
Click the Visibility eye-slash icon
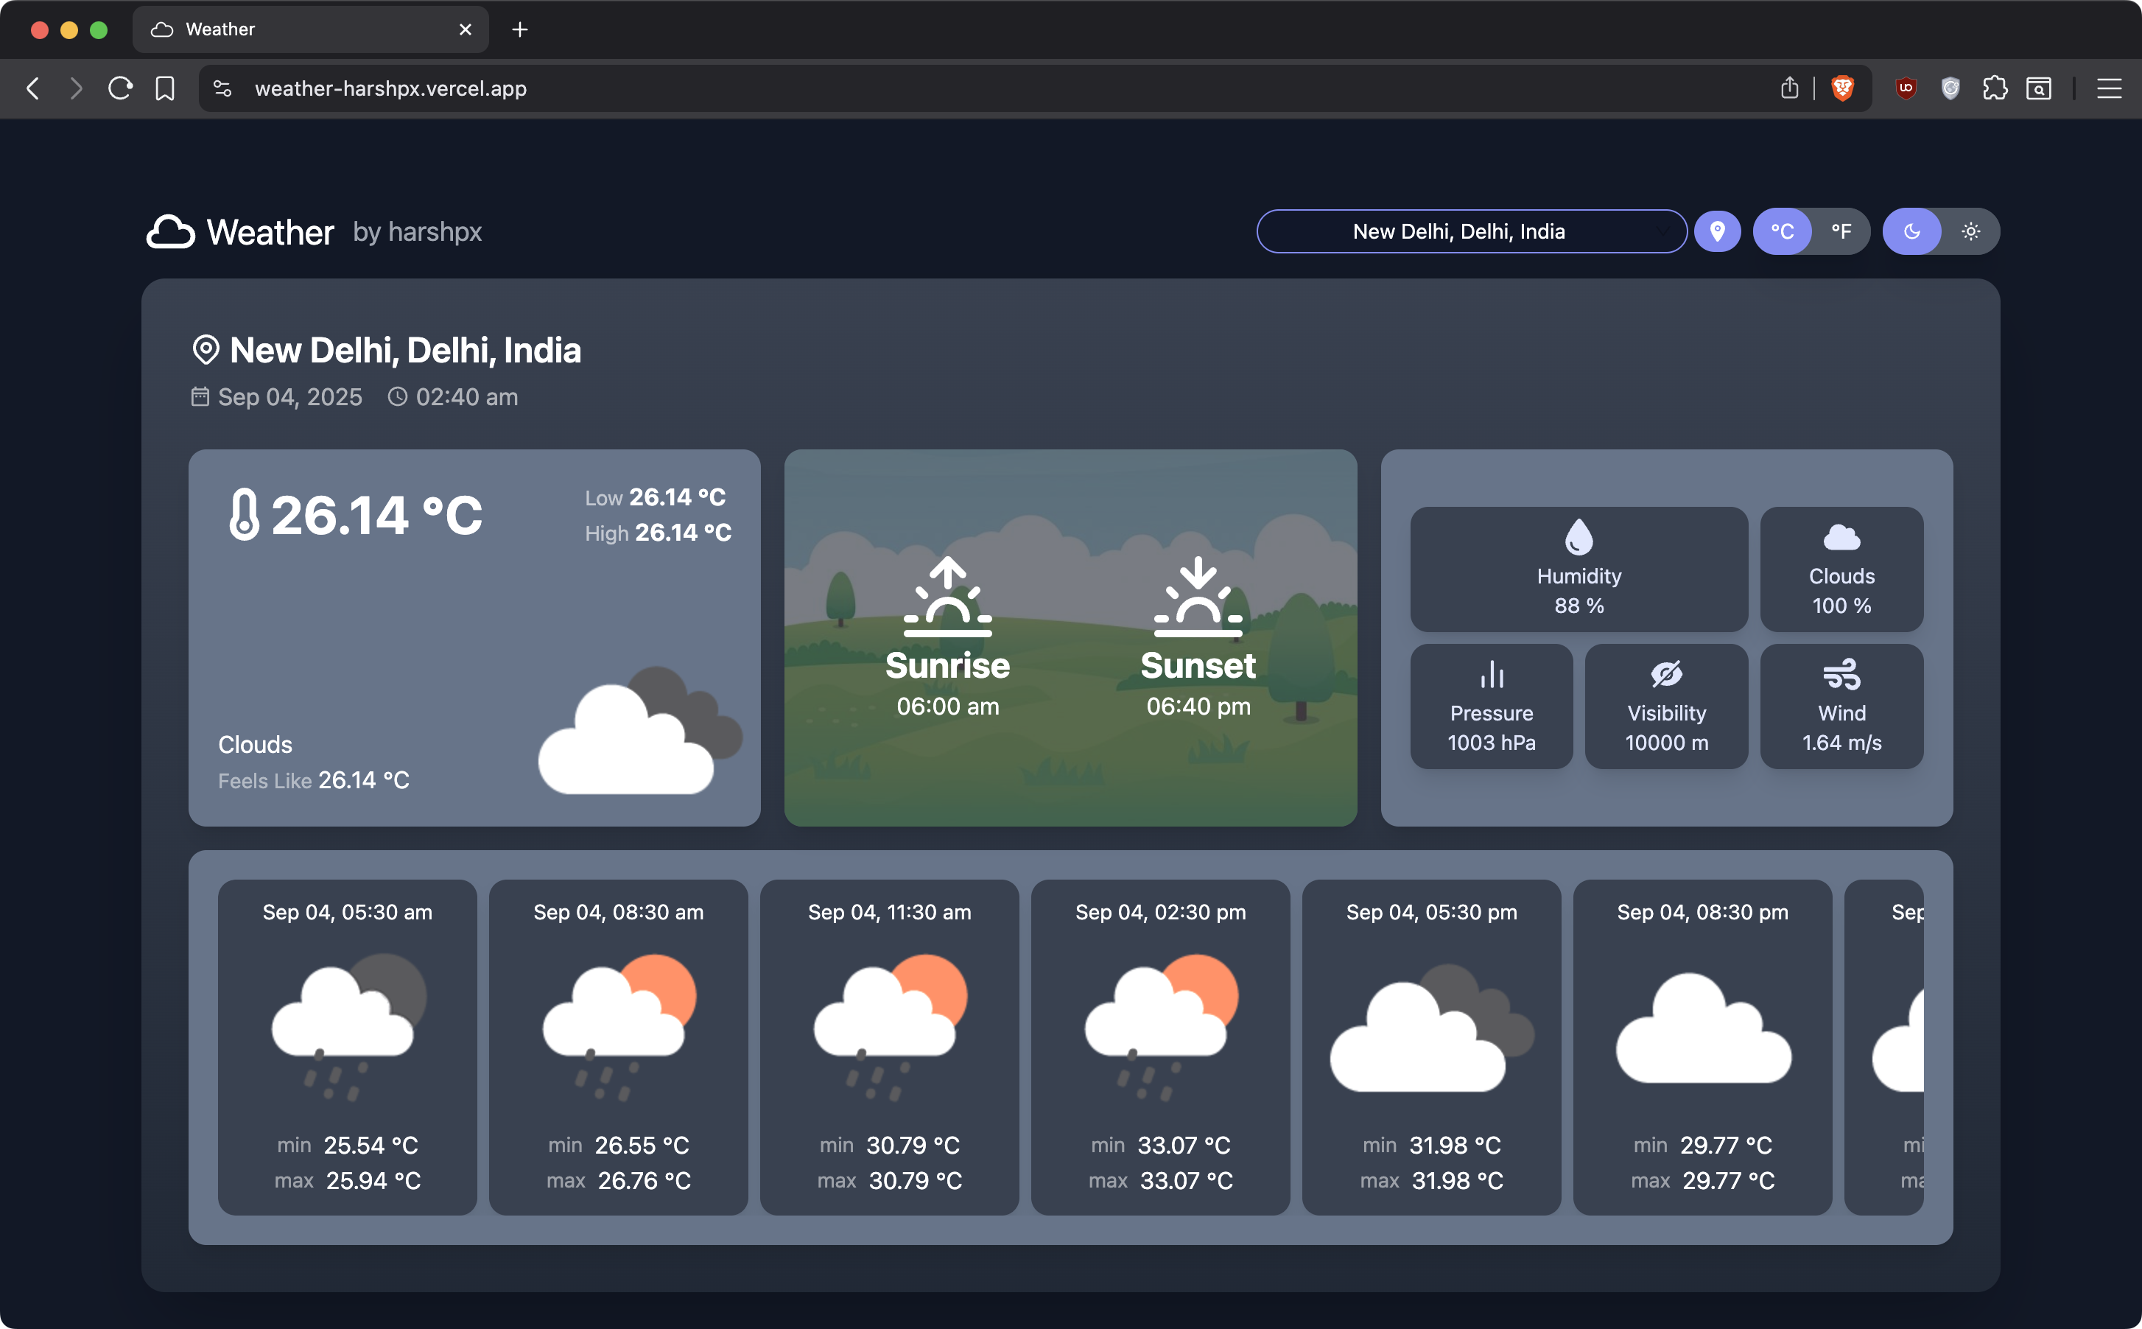1666,675
